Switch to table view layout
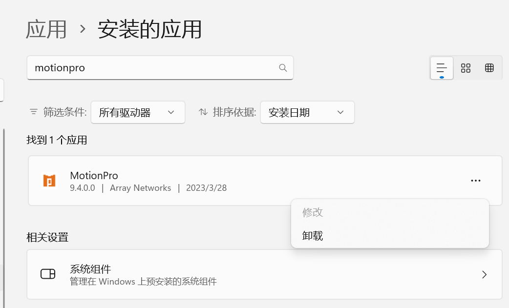Image resolution: width=509 pixels, height=308 pixels. click(x=489, y=68)
